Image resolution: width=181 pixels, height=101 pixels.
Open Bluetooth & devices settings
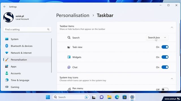27,46
